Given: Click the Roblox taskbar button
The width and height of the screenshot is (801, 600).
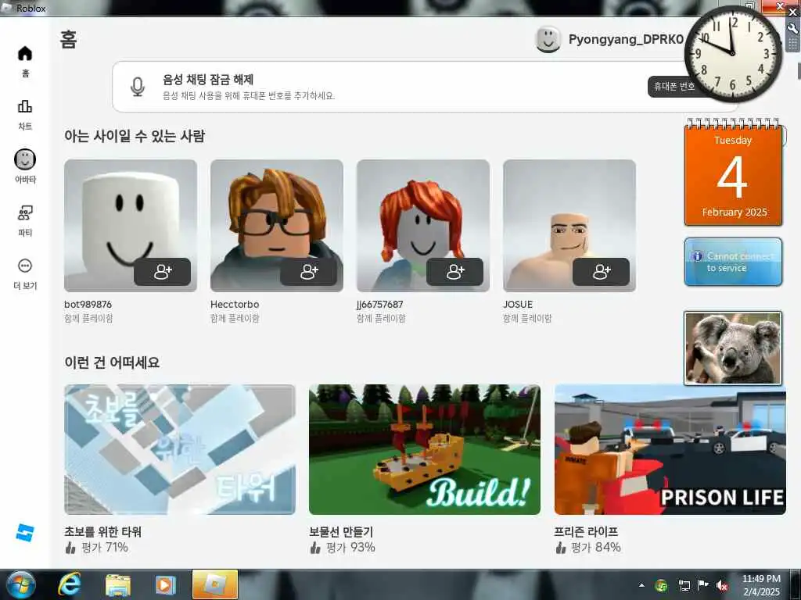Looking at the screenshot, I should [215, 584].
